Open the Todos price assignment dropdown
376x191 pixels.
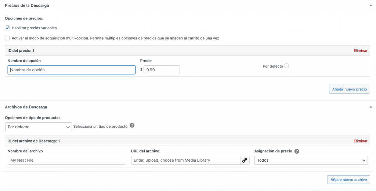(311, 160)
